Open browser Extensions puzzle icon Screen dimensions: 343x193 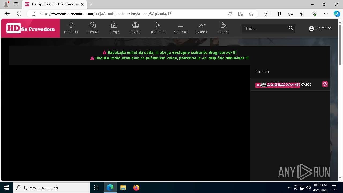coord(266,14)
